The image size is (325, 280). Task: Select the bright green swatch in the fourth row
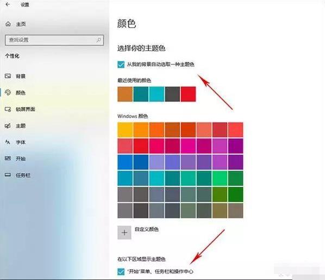click(220, 178)
